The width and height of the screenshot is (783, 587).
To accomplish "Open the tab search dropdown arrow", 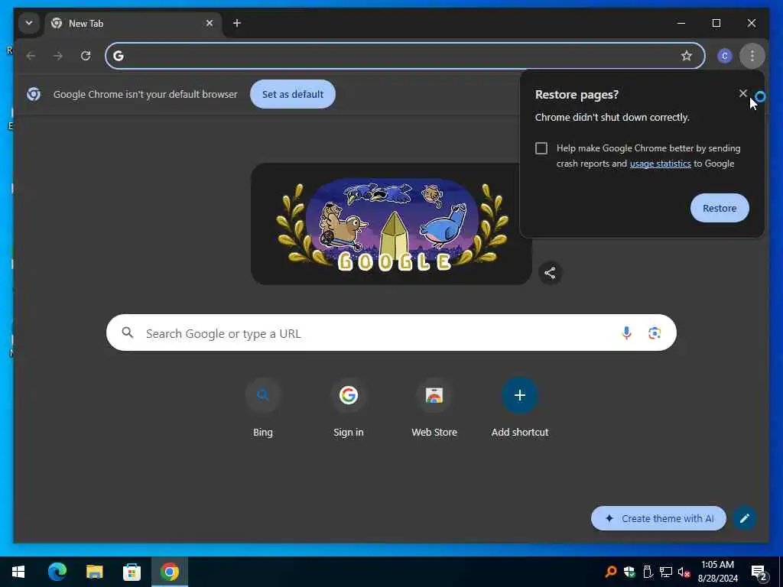I will (x=29, y=23).
